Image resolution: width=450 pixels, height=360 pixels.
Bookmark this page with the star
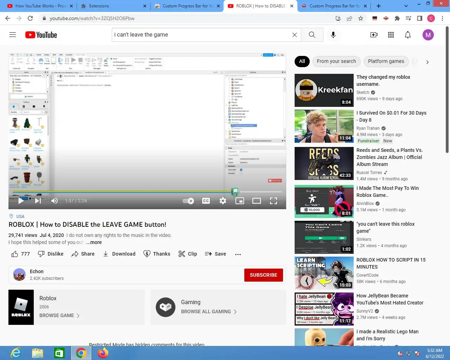pyautogui.click(x=361, y=18)
